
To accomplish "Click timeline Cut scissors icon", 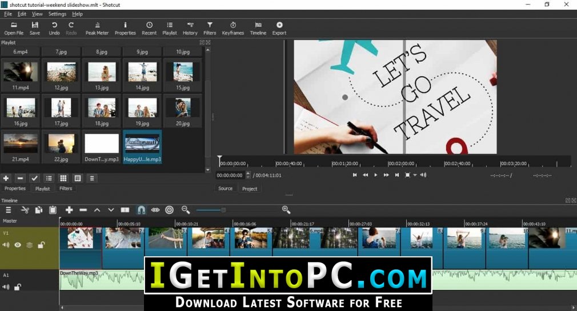I will tap(25, 210).
